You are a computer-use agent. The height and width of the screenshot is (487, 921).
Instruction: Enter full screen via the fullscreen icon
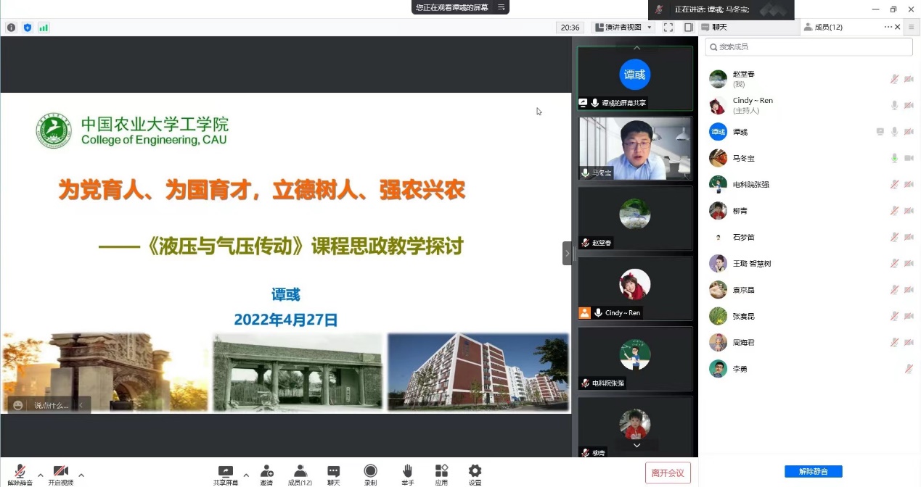[x=668, y=28]
